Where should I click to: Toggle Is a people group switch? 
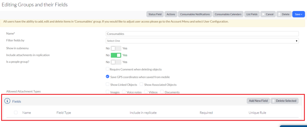116,62
